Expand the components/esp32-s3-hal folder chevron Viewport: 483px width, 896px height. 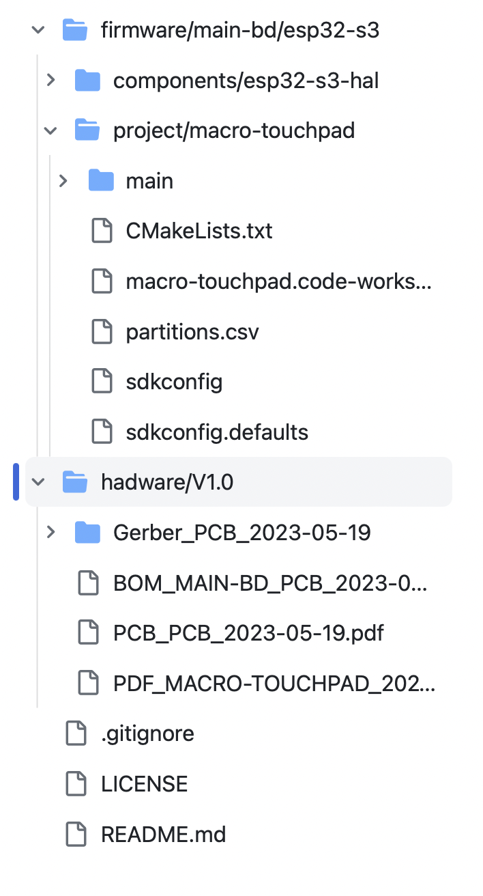click(50, 81)
